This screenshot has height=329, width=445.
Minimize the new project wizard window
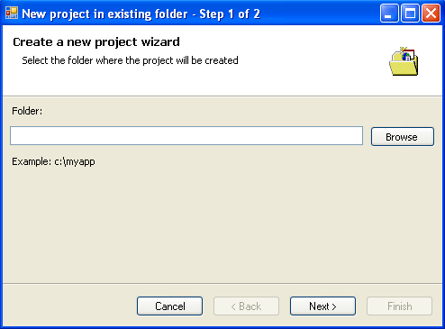(389, 14)
